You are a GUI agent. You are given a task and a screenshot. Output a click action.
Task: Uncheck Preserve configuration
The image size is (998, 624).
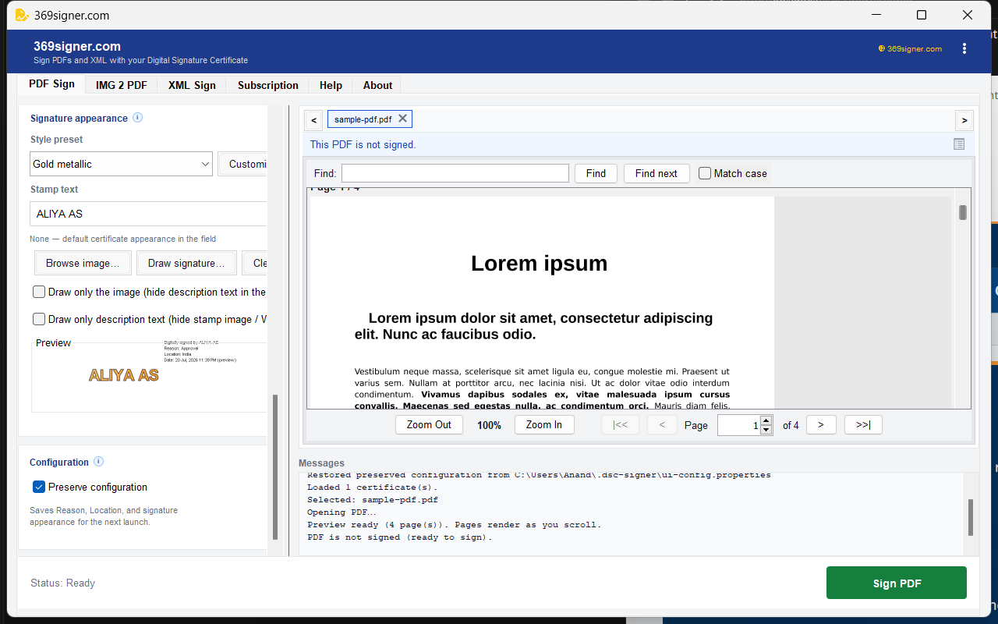tap(39, 487)
